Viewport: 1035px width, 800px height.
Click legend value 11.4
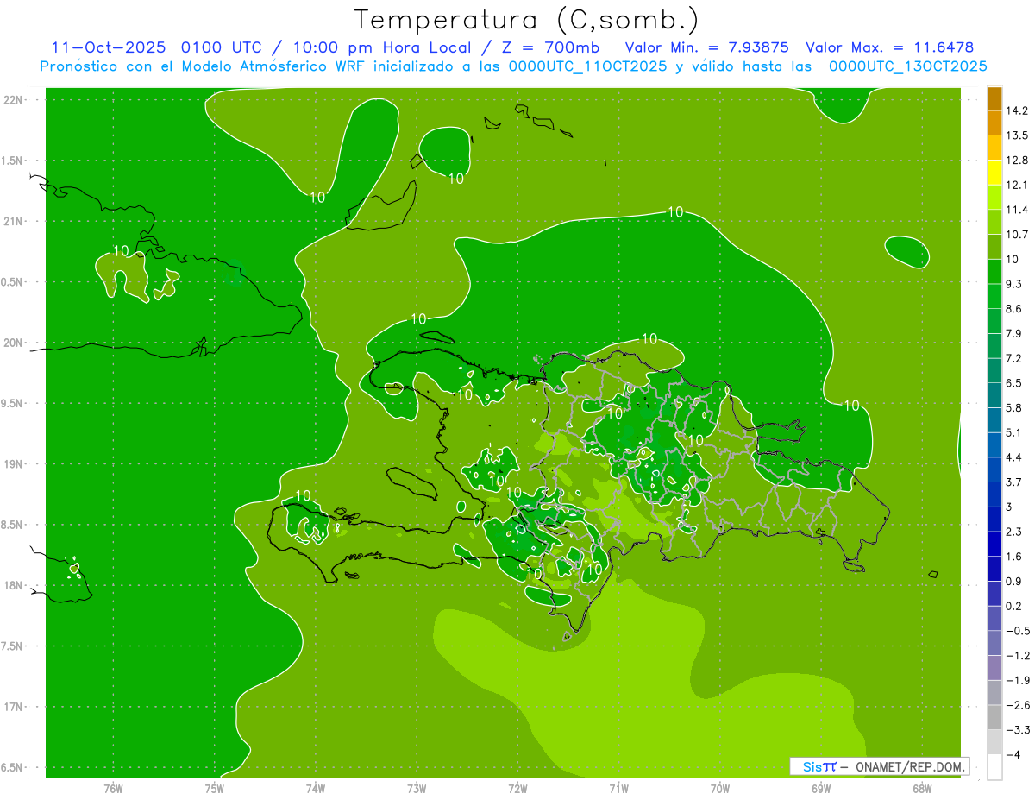pos(1017,210)
